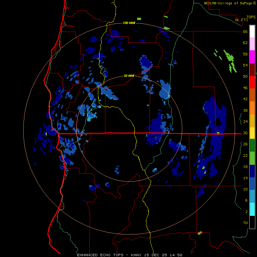Click the 30 legend value

[245, 133]
